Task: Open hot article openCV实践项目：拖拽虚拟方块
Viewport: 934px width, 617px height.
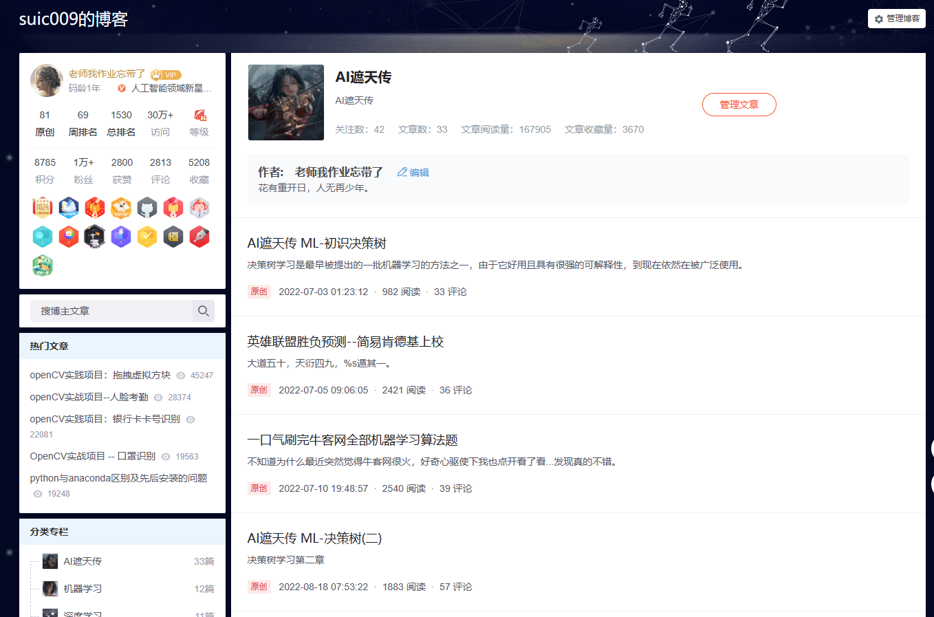Action: [100, 375]
